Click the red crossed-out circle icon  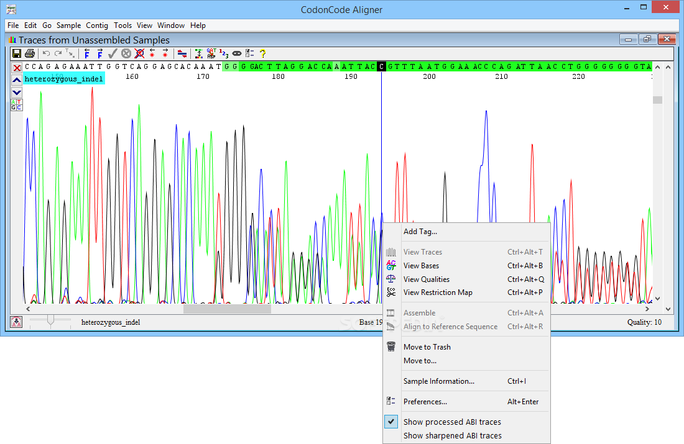pyautogui.click(x=139, y=53)
